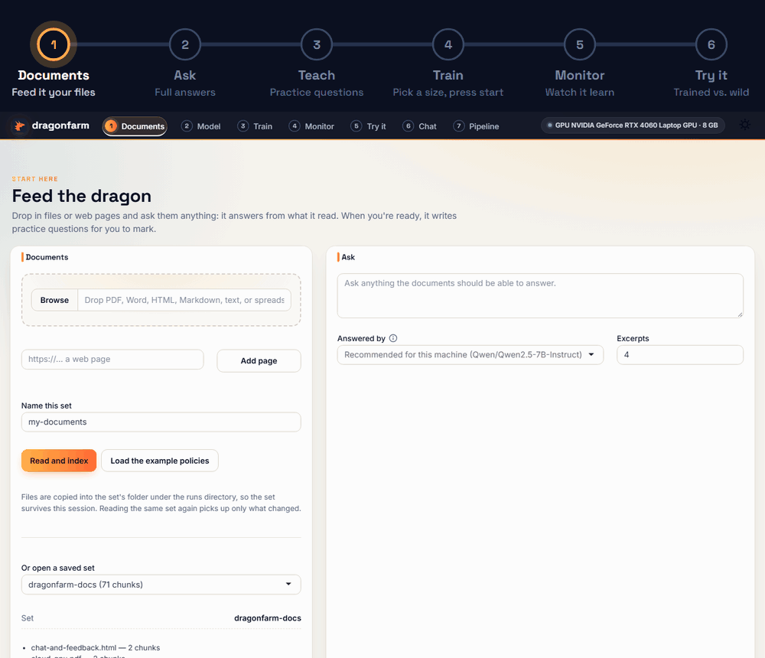Screen dimensions: 765x658
Task: Click the 'Full answers' caption under Ask step
Action: point(185,93)
